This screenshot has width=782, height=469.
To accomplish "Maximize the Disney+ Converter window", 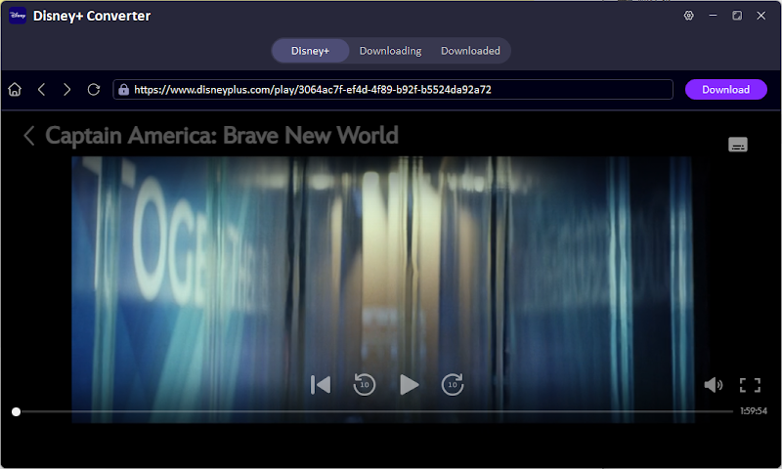I will pos(737,16).
